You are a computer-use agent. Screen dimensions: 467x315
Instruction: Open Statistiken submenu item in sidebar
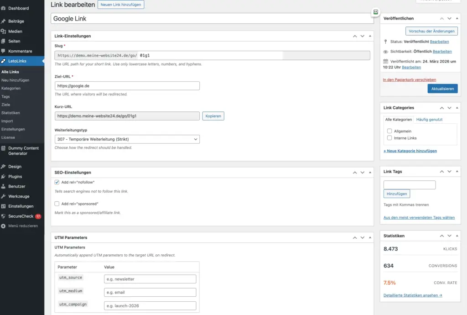tap(11, 113)
